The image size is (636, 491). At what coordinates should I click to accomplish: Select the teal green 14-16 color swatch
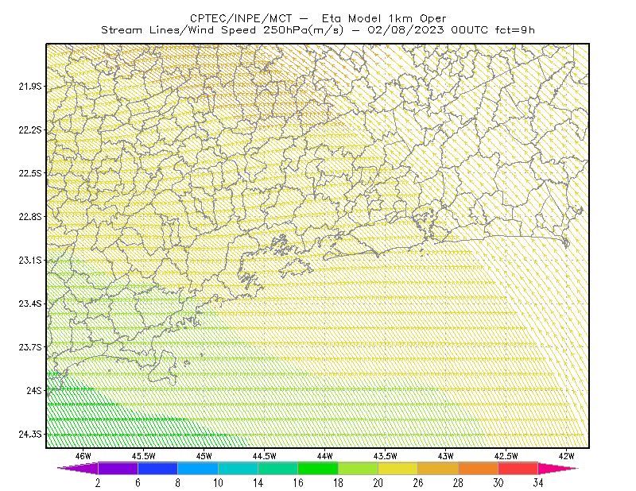(277, 468)
